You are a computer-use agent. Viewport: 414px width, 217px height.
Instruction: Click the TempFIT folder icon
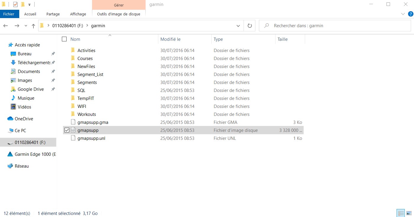click(x=73, y=98)
